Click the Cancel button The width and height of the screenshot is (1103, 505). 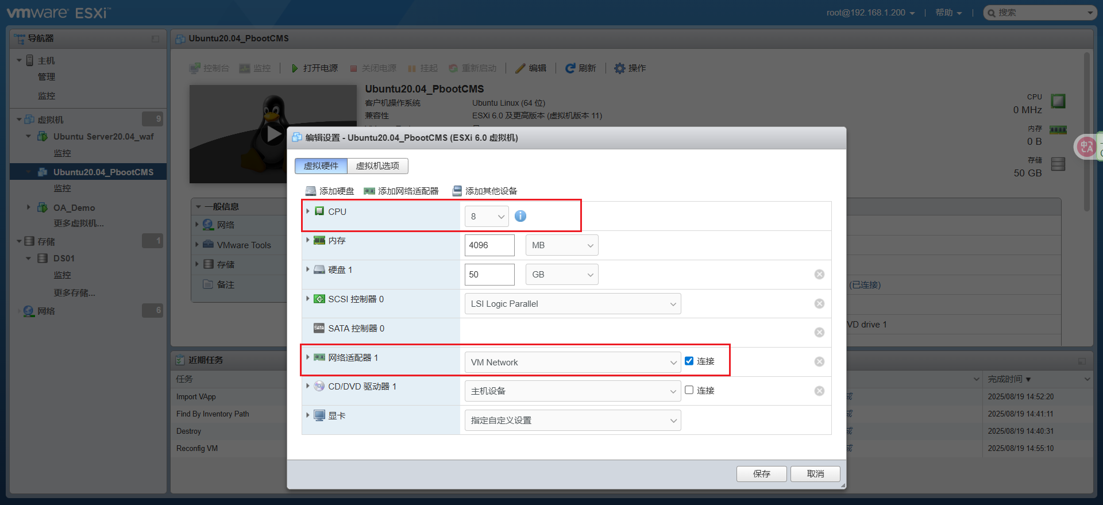815,474
